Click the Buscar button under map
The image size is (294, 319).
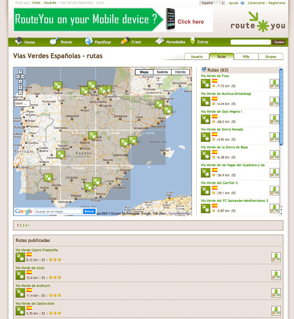pyautogui.click(x=90, y=212)
